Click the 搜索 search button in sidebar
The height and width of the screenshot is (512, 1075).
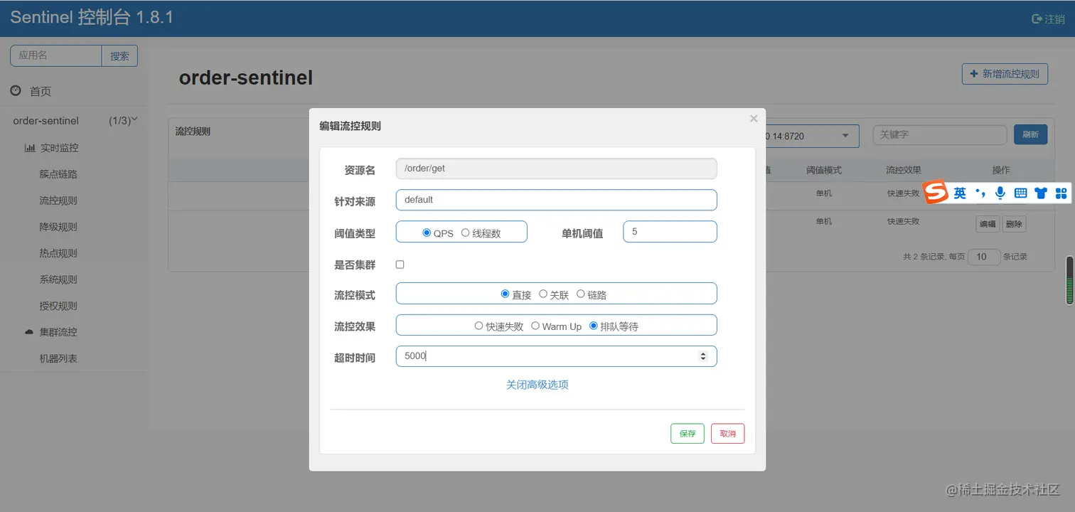pyautogui.click(x=119, y=55)
